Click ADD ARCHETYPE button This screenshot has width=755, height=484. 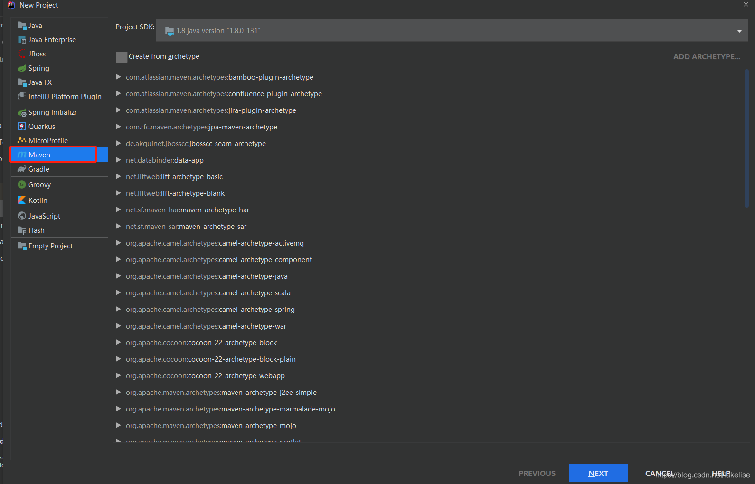pyautogui.click(x=707, y=57)
